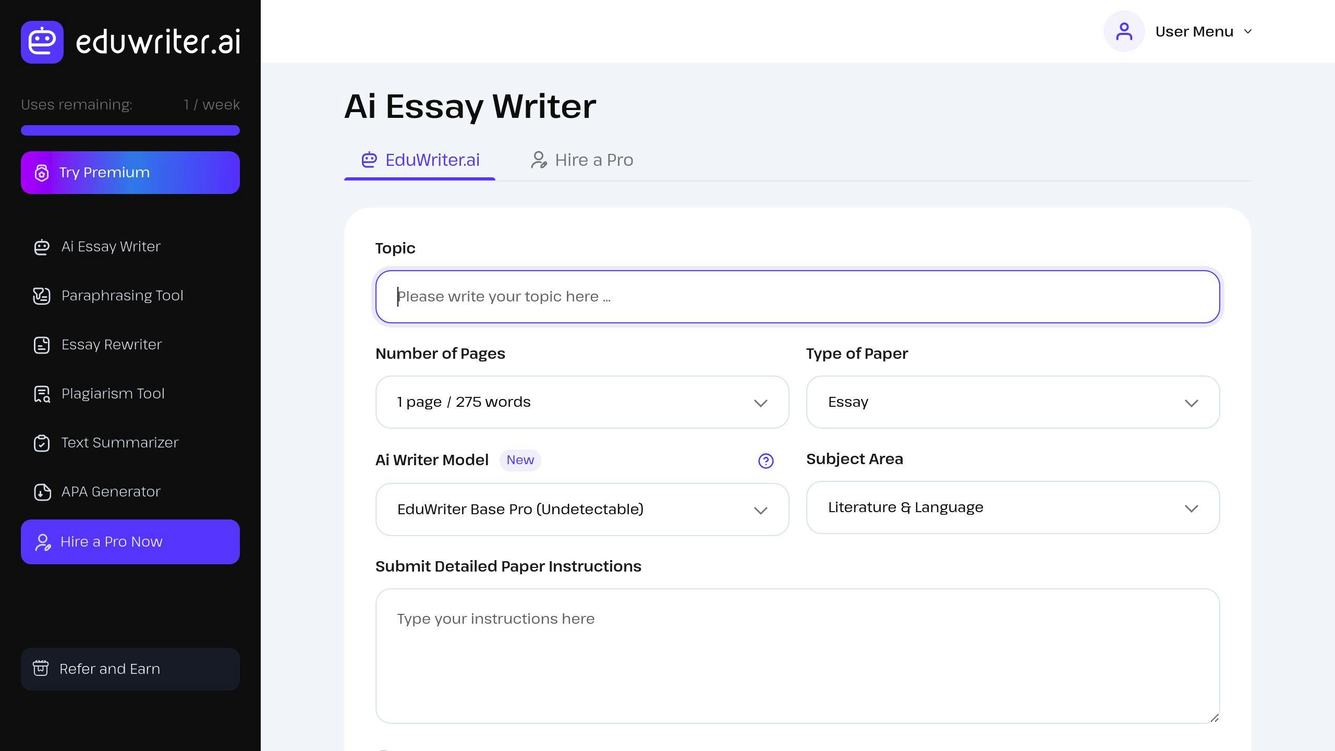The image size is (1335, 751).
Task: Switch to the Hire a Pro tab
Action: [x=593, y=160]
